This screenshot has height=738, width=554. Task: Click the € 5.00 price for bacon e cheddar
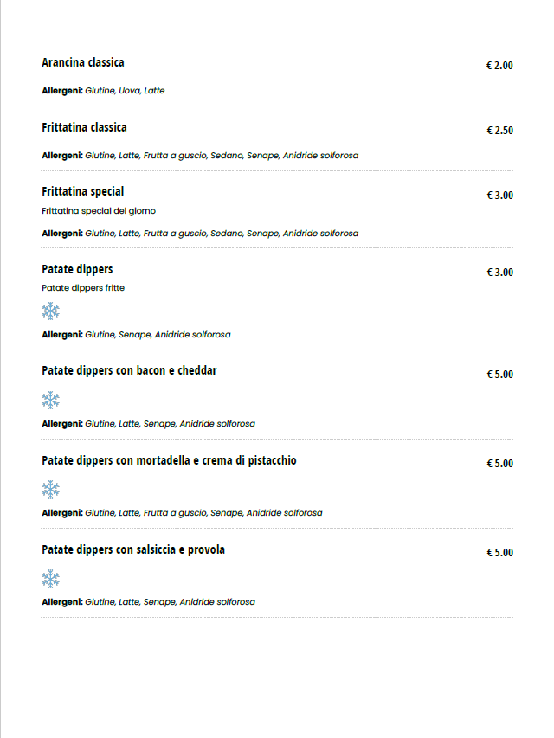click(x=499, y=375)
